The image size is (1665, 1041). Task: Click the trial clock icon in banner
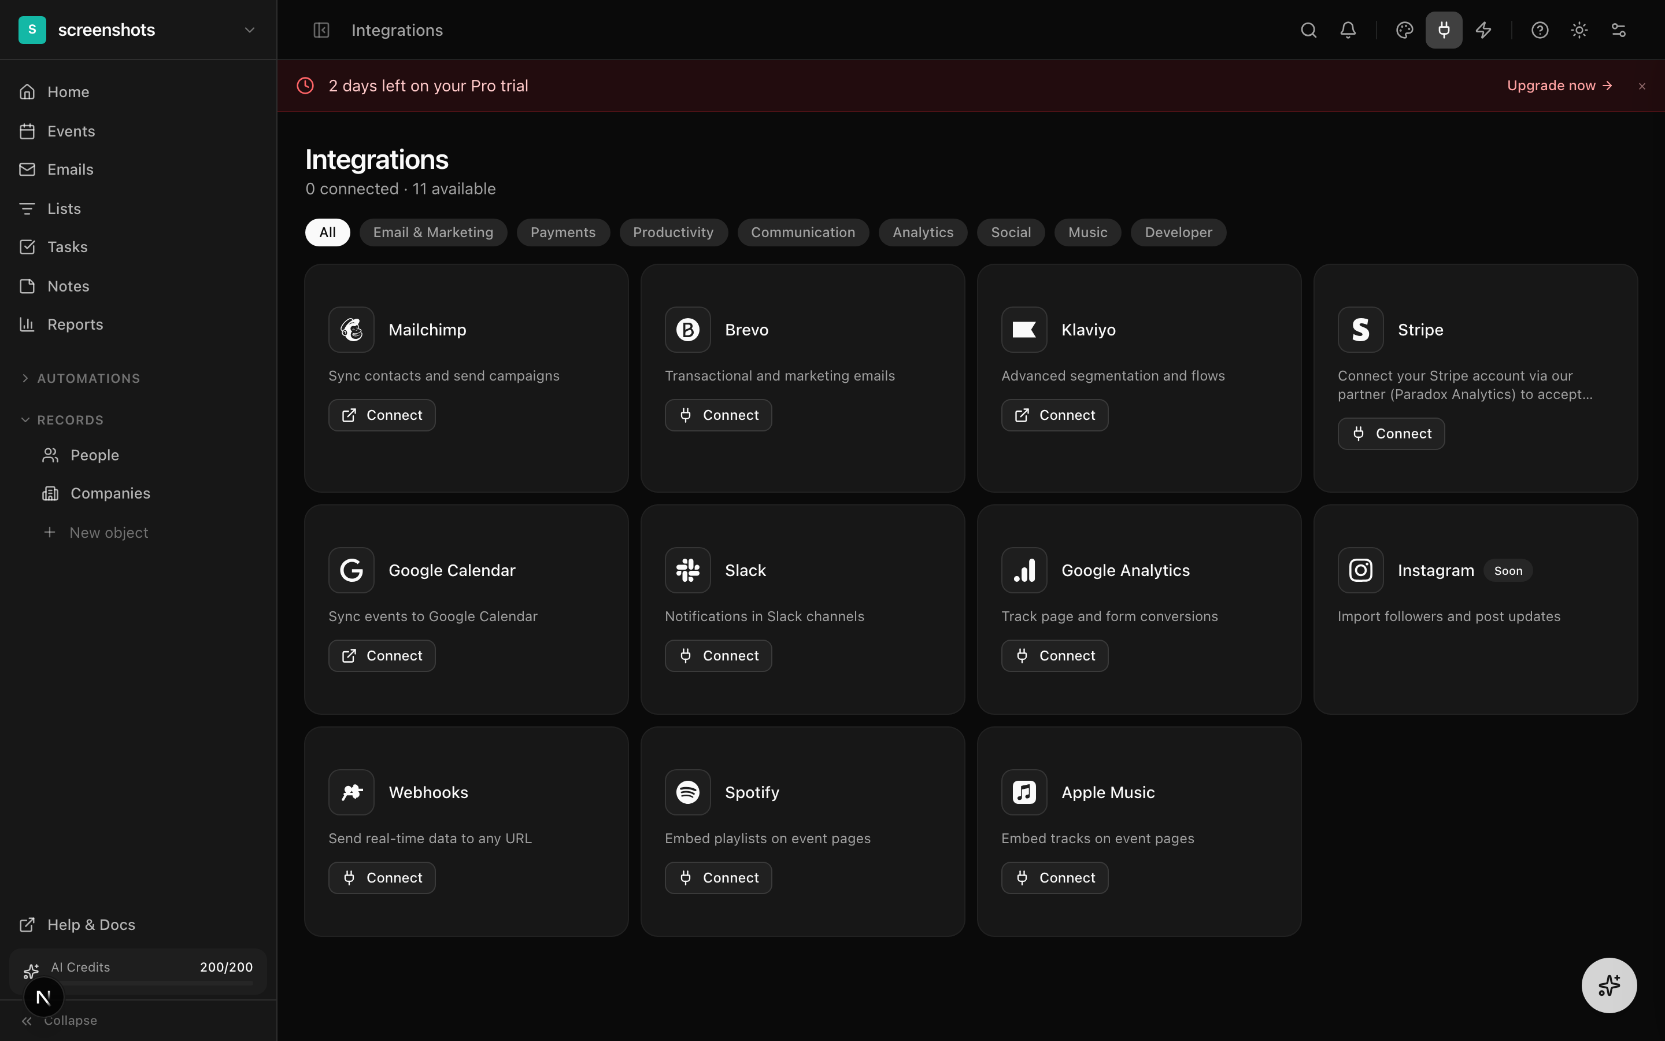305,86
